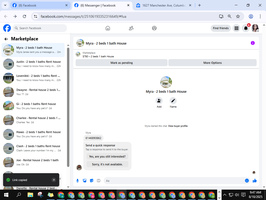Close the Messenger | Facebook tab
266x200 pixels.
pyautogui.click(x=128, y=5)
